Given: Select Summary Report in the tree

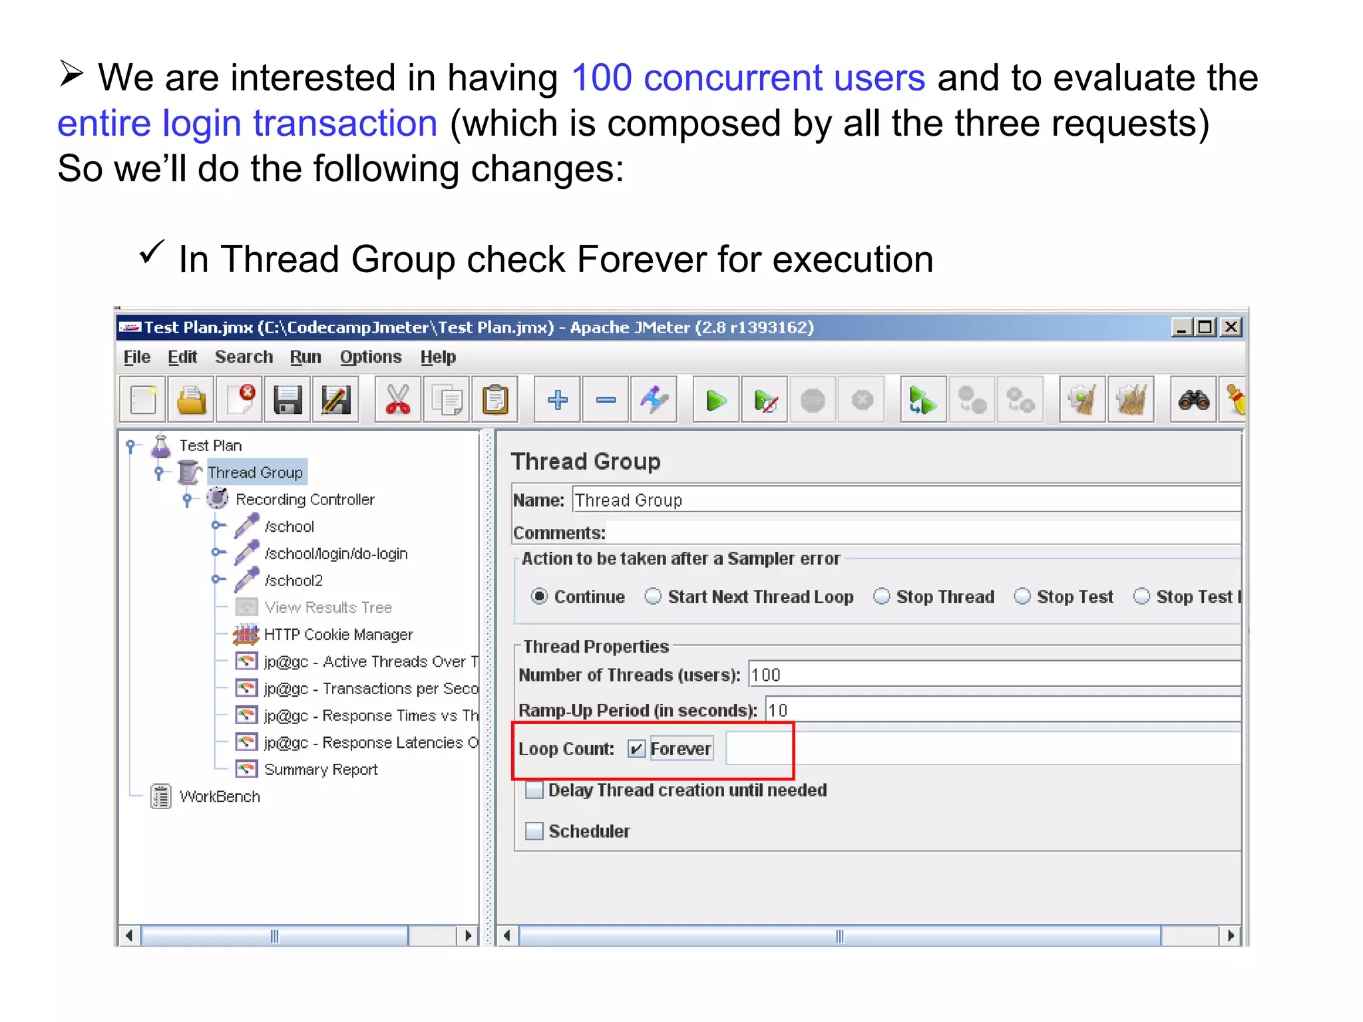Looking at the screenshot, I should [x=320, y=770].
